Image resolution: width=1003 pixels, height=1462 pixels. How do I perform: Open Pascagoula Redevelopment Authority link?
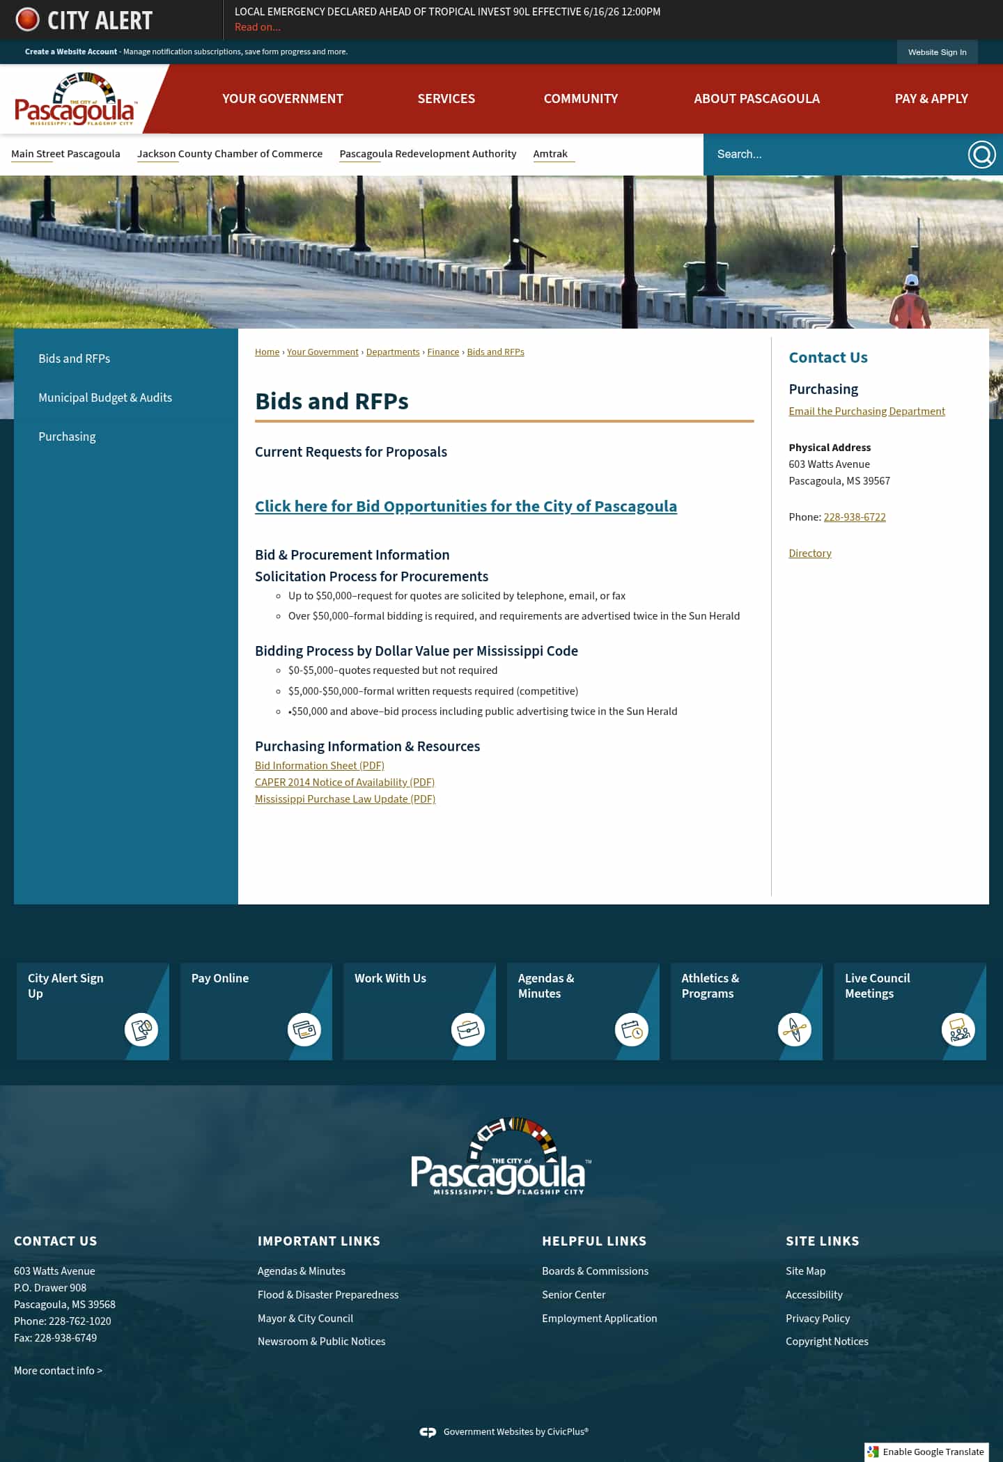coord(428,154)
